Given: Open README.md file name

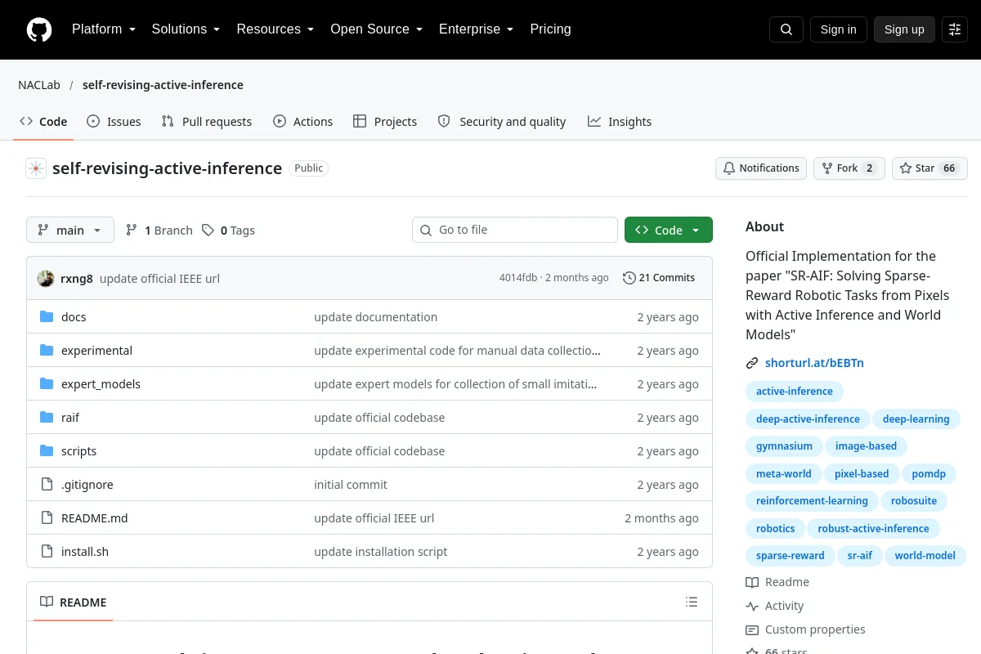Looking at the screenshot, I should pyautogui.click(x=95, y=518).
